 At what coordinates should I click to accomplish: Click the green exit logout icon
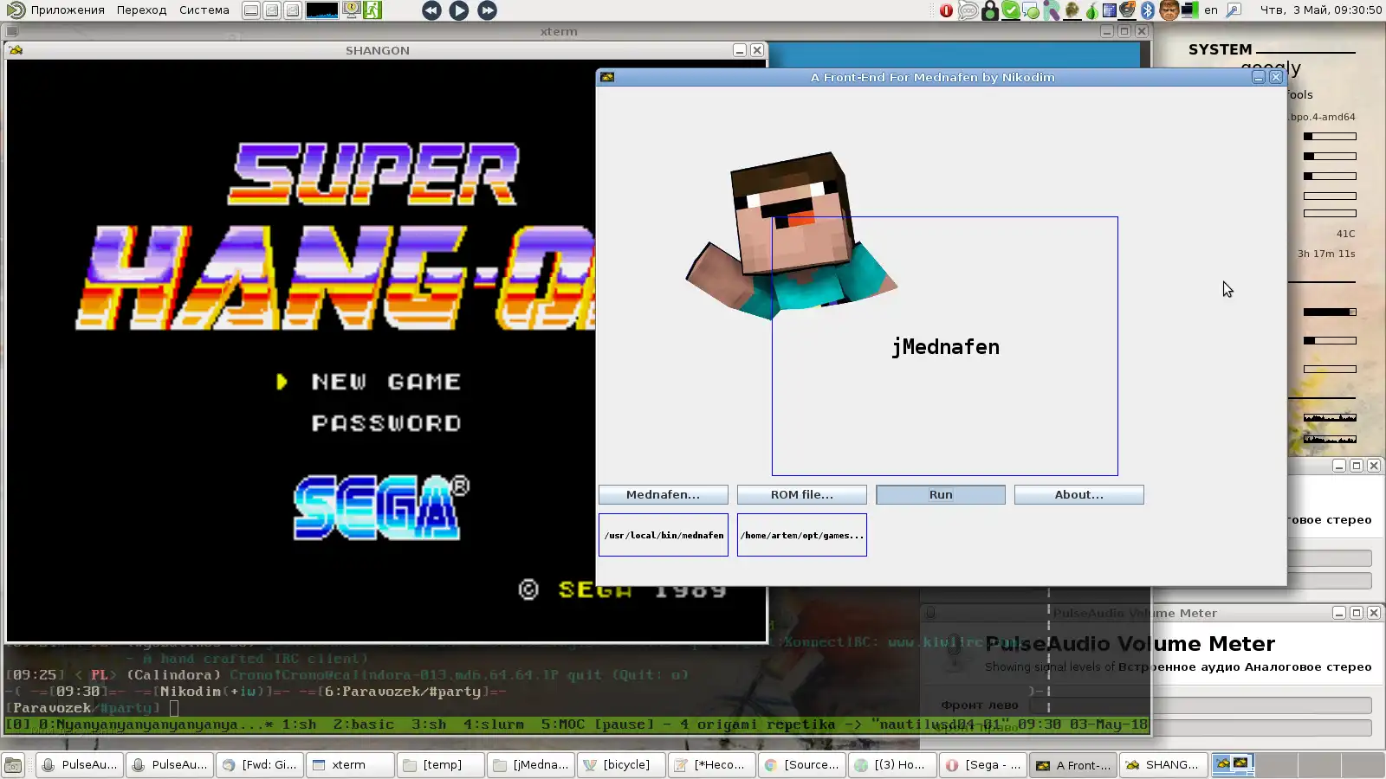[372, 10]
